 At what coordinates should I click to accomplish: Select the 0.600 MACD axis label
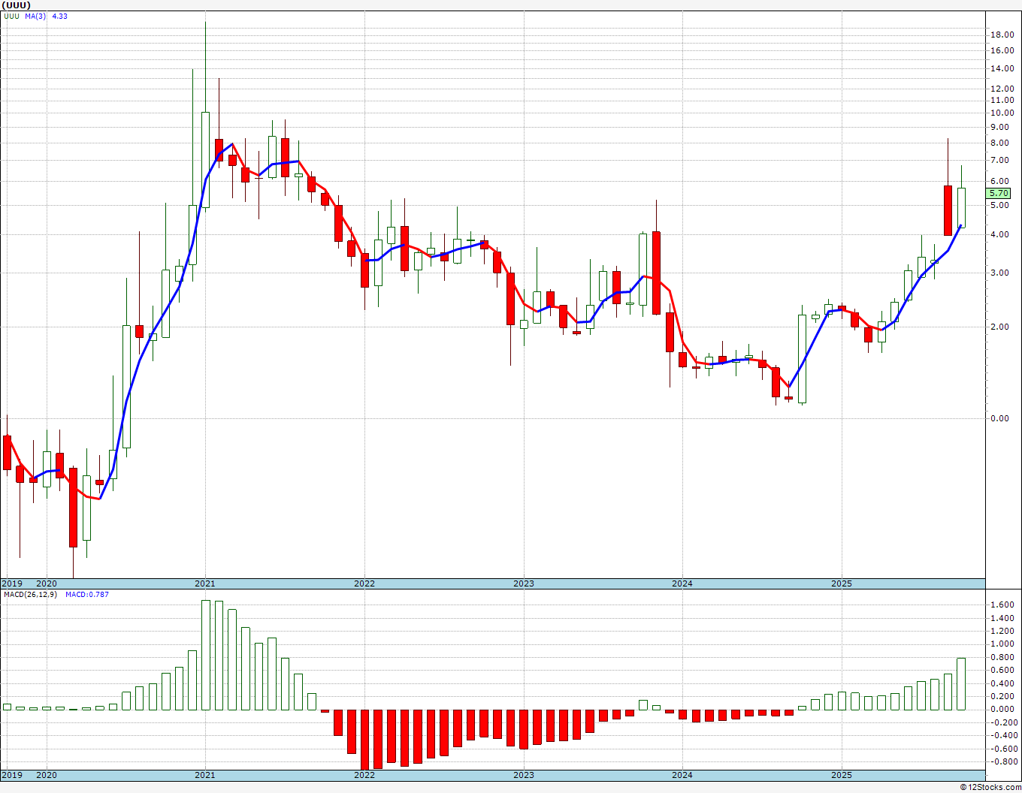(x=1002, y=671)
